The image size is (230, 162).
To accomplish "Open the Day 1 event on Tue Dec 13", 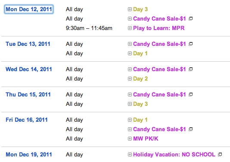I will coord(140,54).
